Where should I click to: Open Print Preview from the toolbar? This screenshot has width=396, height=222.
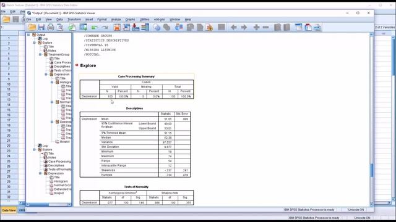coord(60,27)
